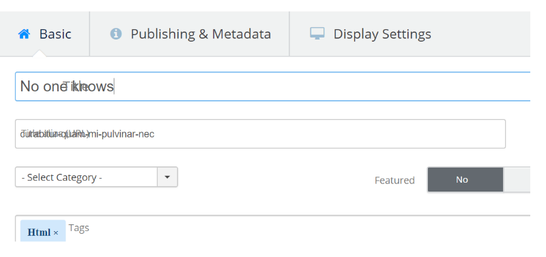
Task: Remove the Html tag with its × icon
Action: tap(56, 233)
